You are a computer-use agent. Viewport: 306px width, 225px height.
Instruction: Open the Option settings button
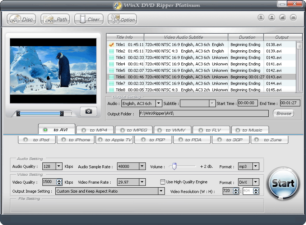(122, 19)
